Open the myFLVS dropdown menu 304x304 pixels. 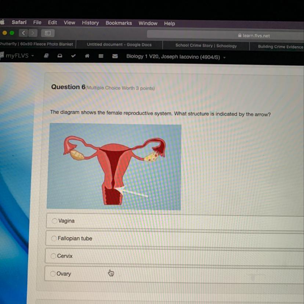pyautogui.click(x=19, y=56)
